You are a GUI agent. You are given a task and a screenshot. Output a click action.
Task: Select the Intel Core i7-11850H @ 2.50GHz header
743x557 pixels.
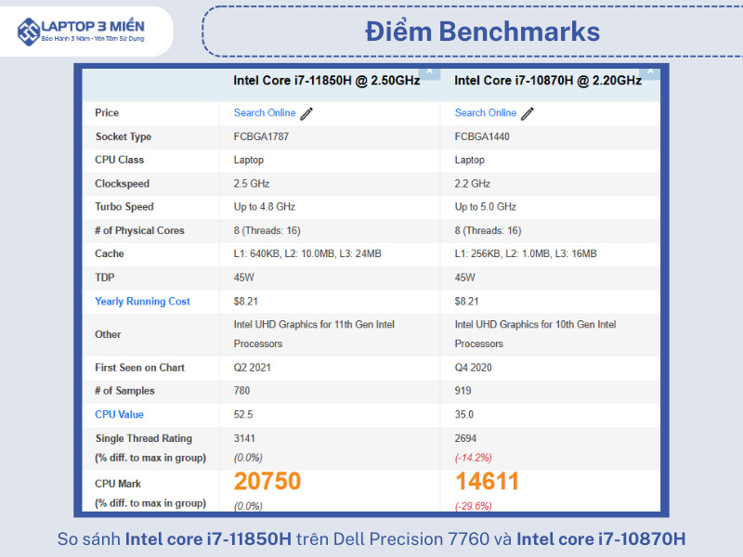(326, 81)
